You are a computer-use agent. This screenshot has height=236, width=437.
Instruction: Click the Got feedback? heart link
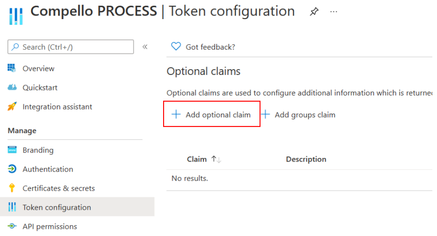coord(203,46)
